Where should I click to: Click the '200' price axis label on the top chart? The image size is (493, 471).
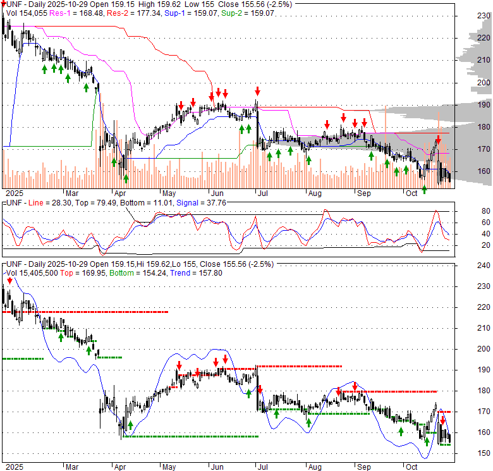pos(484,82)
